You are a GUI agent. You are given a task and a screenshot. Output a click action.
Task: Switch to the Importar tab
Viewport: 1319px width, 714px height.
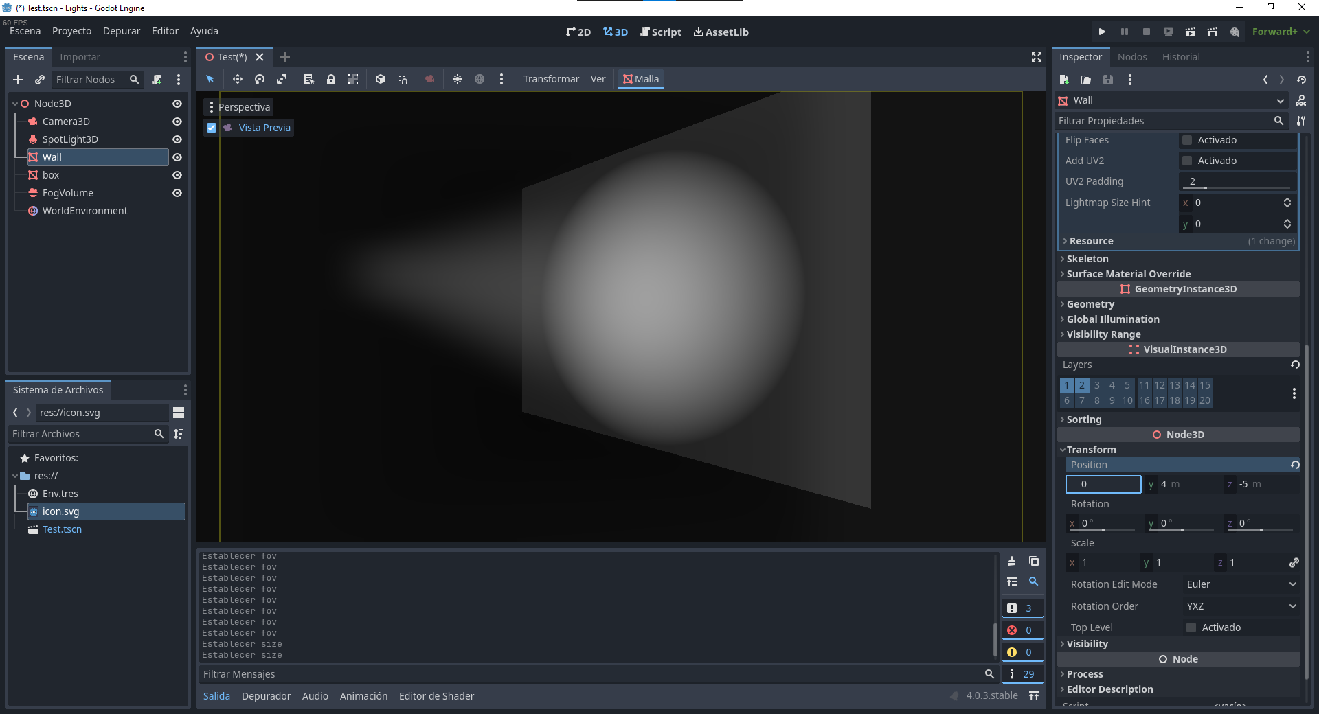[x=80, y=57]
